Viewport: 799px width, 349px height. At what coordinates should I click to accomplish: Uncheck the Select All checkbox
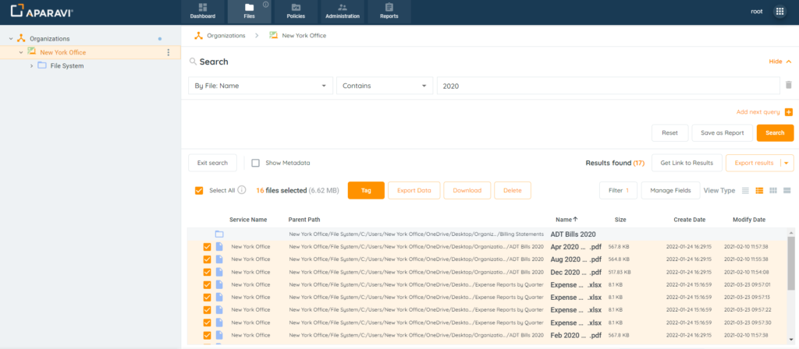point(199,190)
